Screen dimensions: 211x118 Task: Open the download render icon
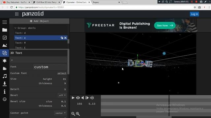pyautogui.click(x=5, y=84)
